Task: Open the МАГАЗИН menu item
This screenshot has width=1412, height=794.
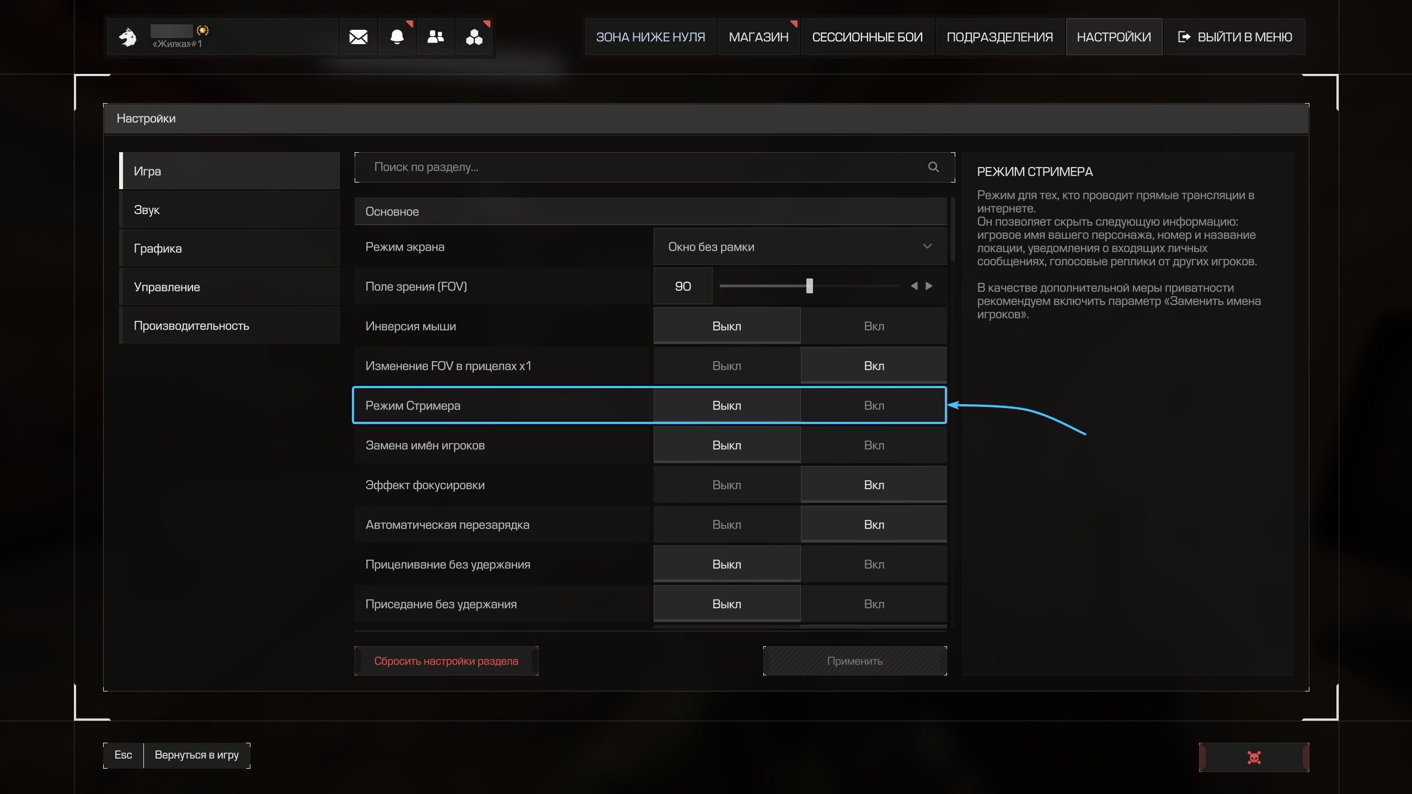Action: tap(758, 37)
